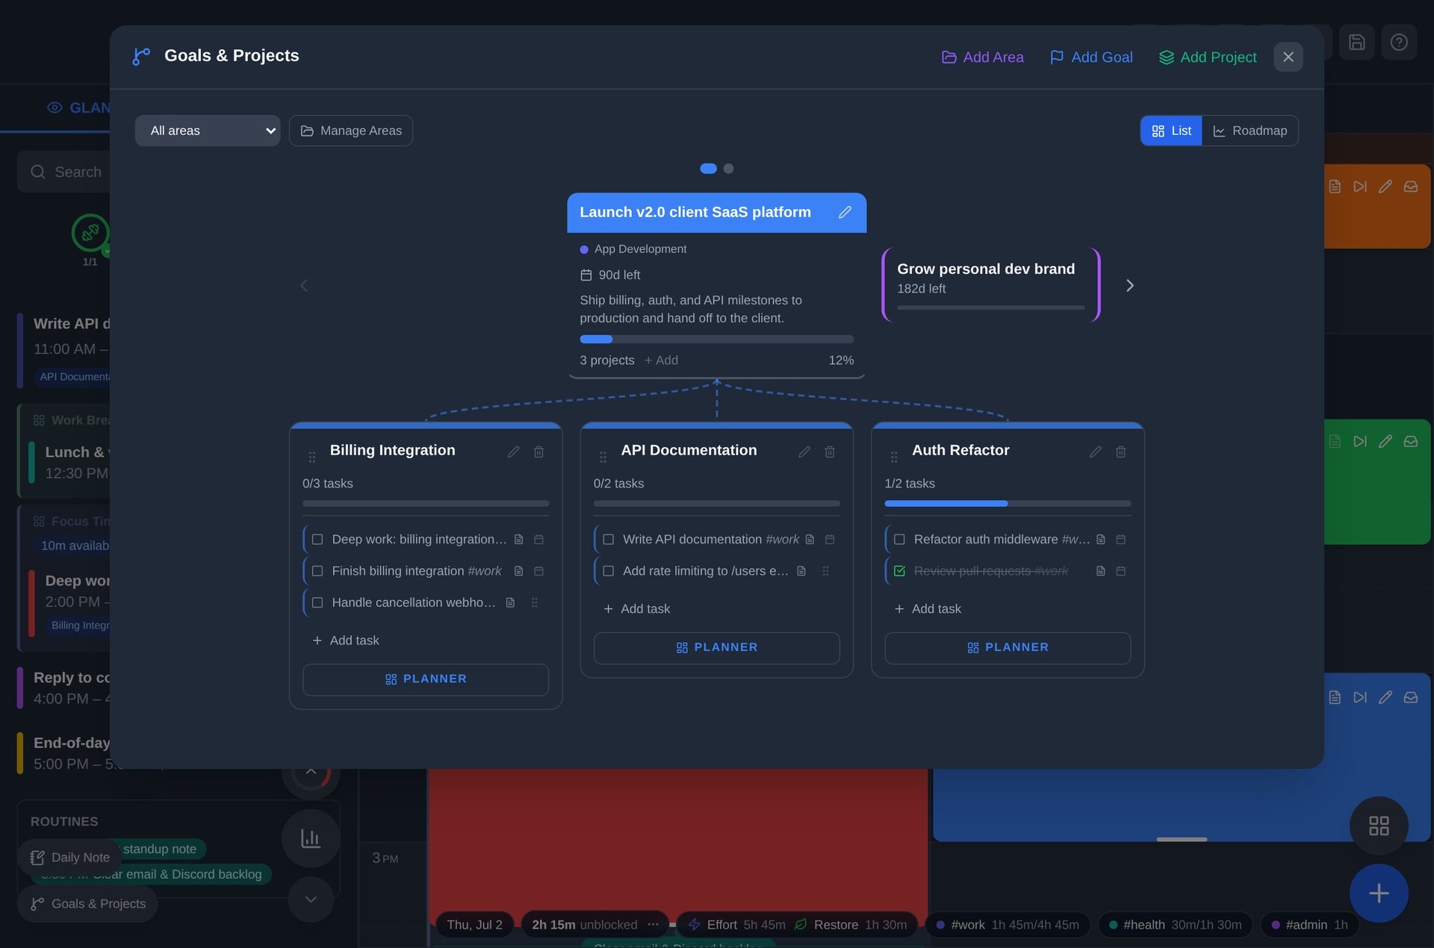
Task: Open Manage Areas
Action: point(351,131)
